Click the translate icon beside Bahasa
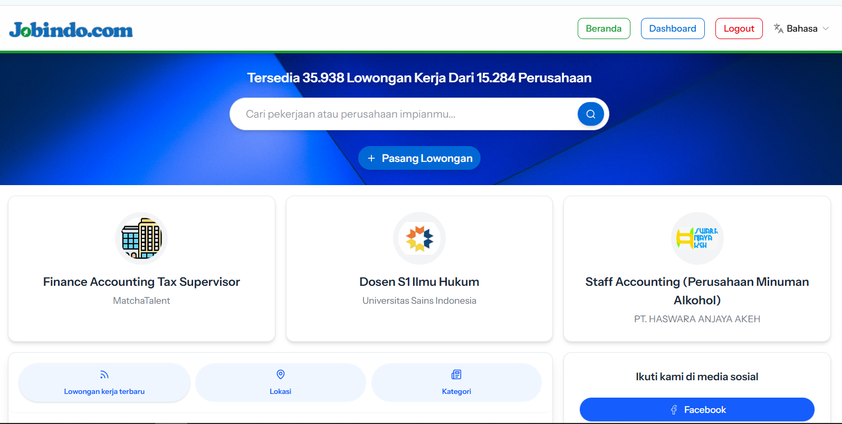 (x=778, y=28)
